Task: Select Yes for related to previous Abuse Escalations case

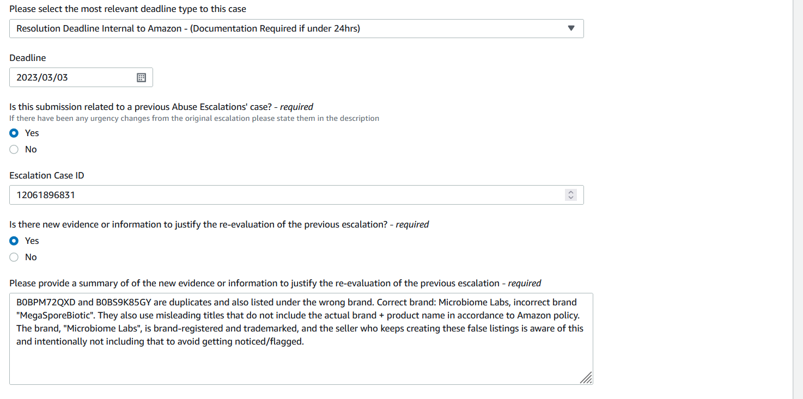Action: (x=14, y=133)
